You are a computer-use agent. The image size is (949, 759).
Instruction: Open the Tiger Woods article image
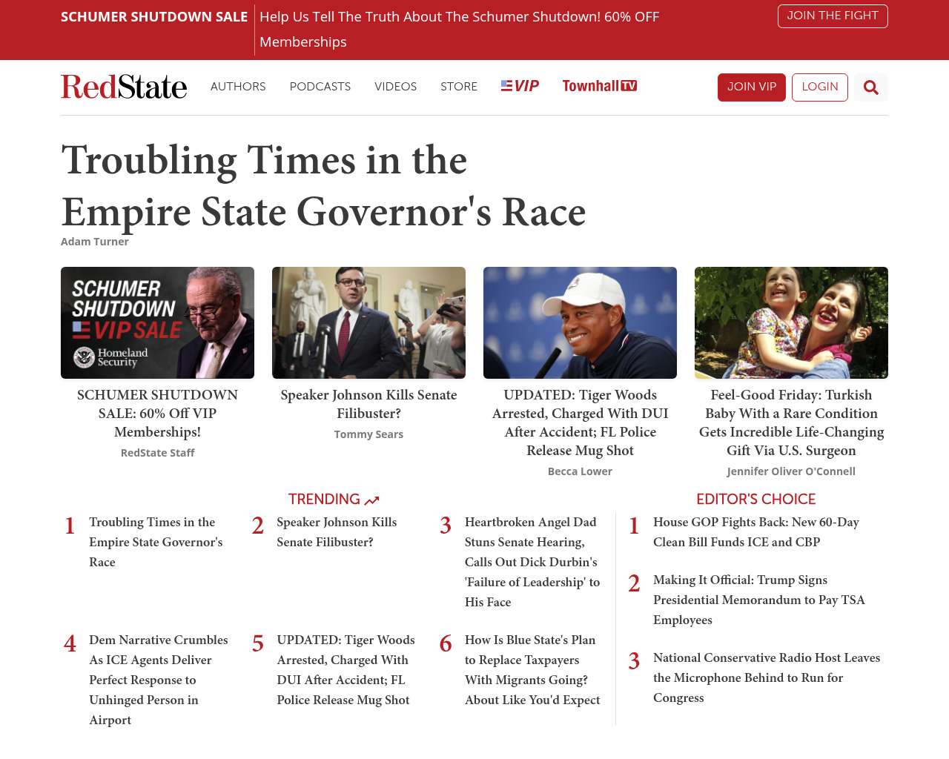pos(580,322)
